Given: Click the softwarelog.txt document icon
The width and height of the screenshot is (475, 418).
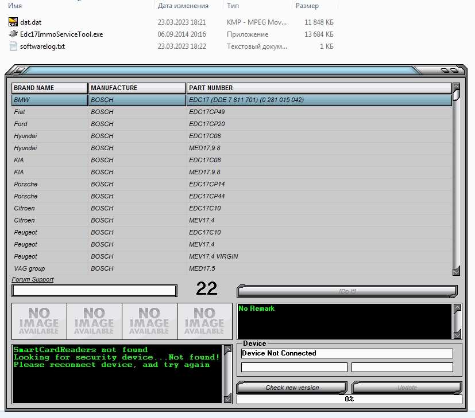Looking at the screenshot, I should coord(14,46).
